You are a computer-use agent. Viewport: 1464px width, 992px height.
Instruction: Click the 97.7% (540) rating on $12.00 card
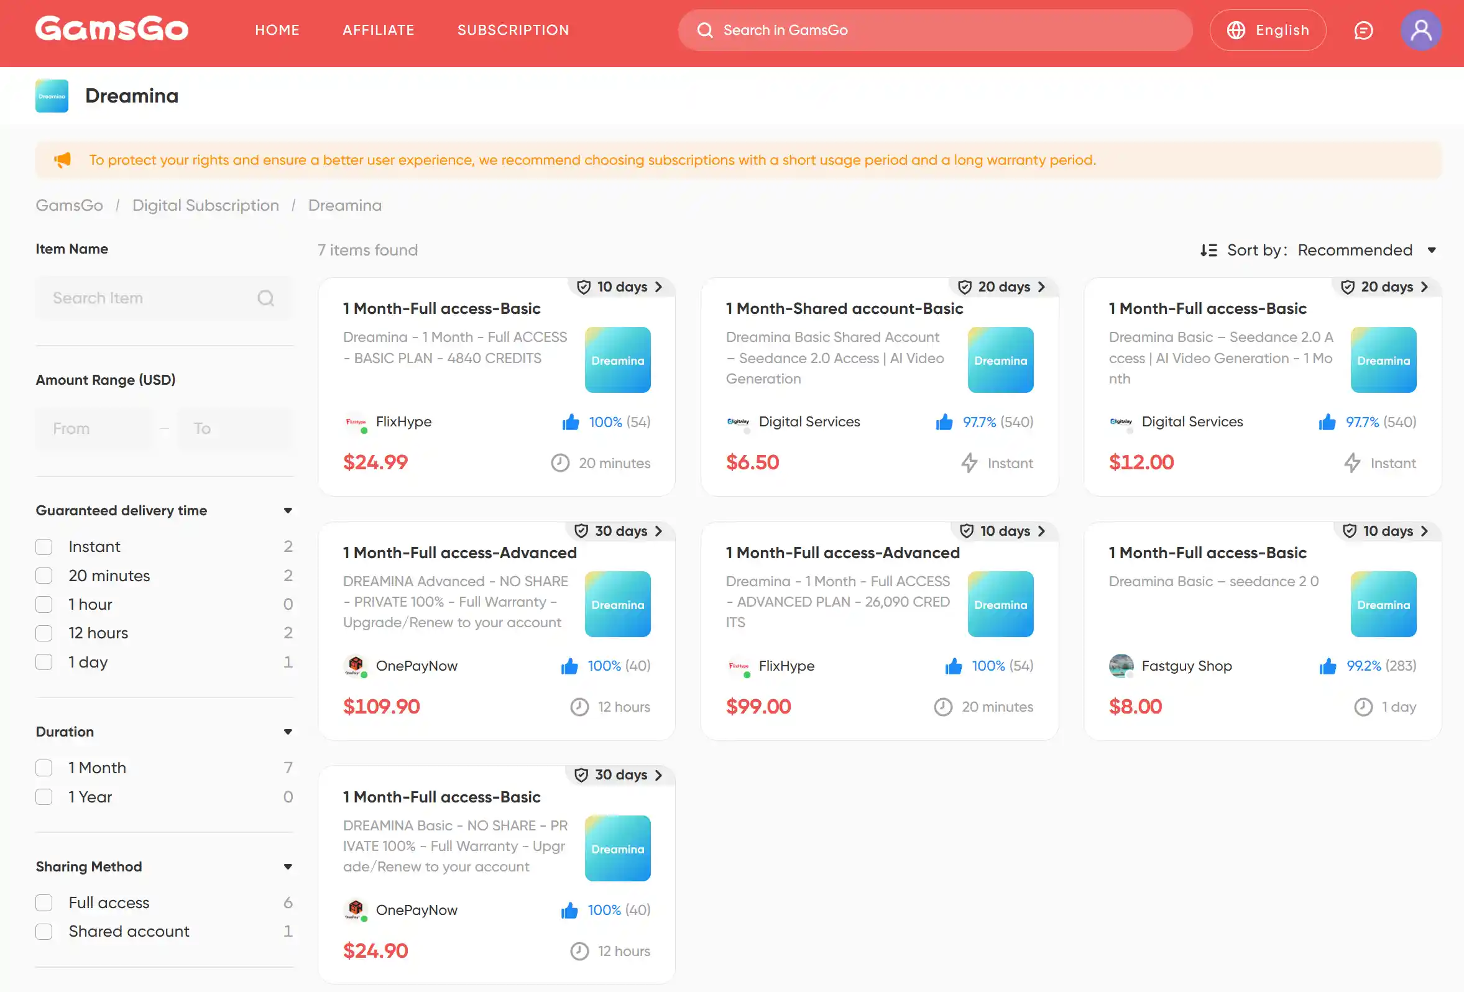1381,422
